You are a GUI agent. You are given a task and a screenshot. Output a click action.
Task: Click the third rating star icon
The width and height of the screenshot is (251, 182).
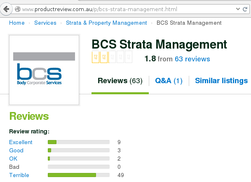click(112, 57)
